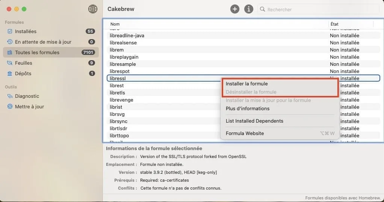This screenshot has height=202, width=384.
Task: Click Required: ca-certificates text
Action: [164, 180]
